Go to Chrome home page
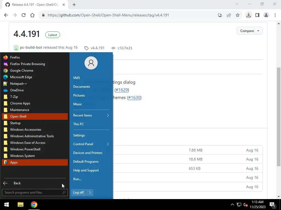Viewport: 281px width, 210px height. [x=32, y=15]
